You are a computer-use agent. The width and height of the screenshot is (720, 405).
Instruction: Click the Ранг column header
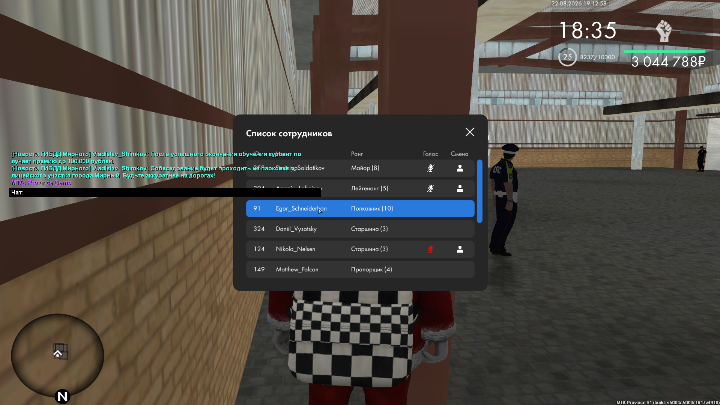357,154
